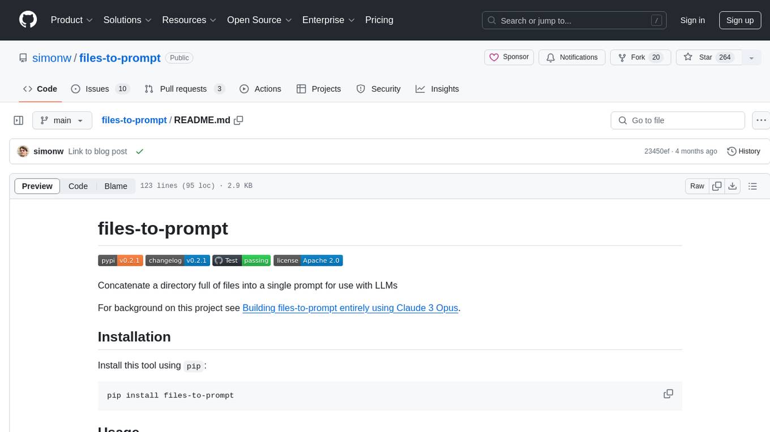Focus the Search or jump to field
The height and width of the screenshot is (432, 770).
tap(574, 20)
